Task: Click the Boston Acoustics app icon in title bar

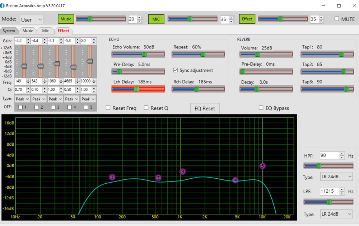Action: tap(2, 5)
